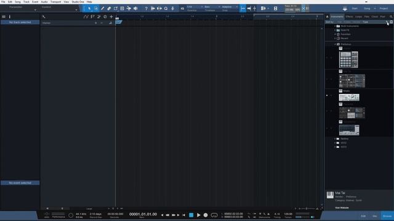Image resolution: width=394 pixels, height=221 pixels.
Task: Click the inspector 'i' icon
Action: [x=10, y=17]
